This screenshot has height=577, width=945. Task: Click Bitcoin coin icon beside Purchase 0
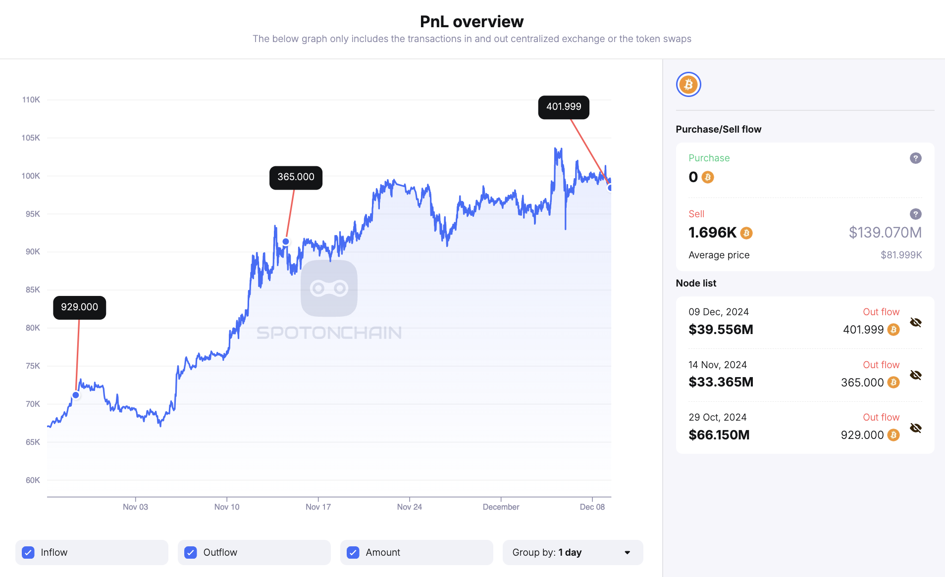(708, 177)
